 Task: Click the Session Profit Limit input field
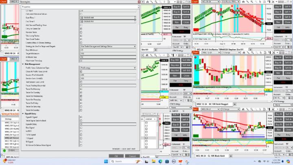tap(108, 75)
